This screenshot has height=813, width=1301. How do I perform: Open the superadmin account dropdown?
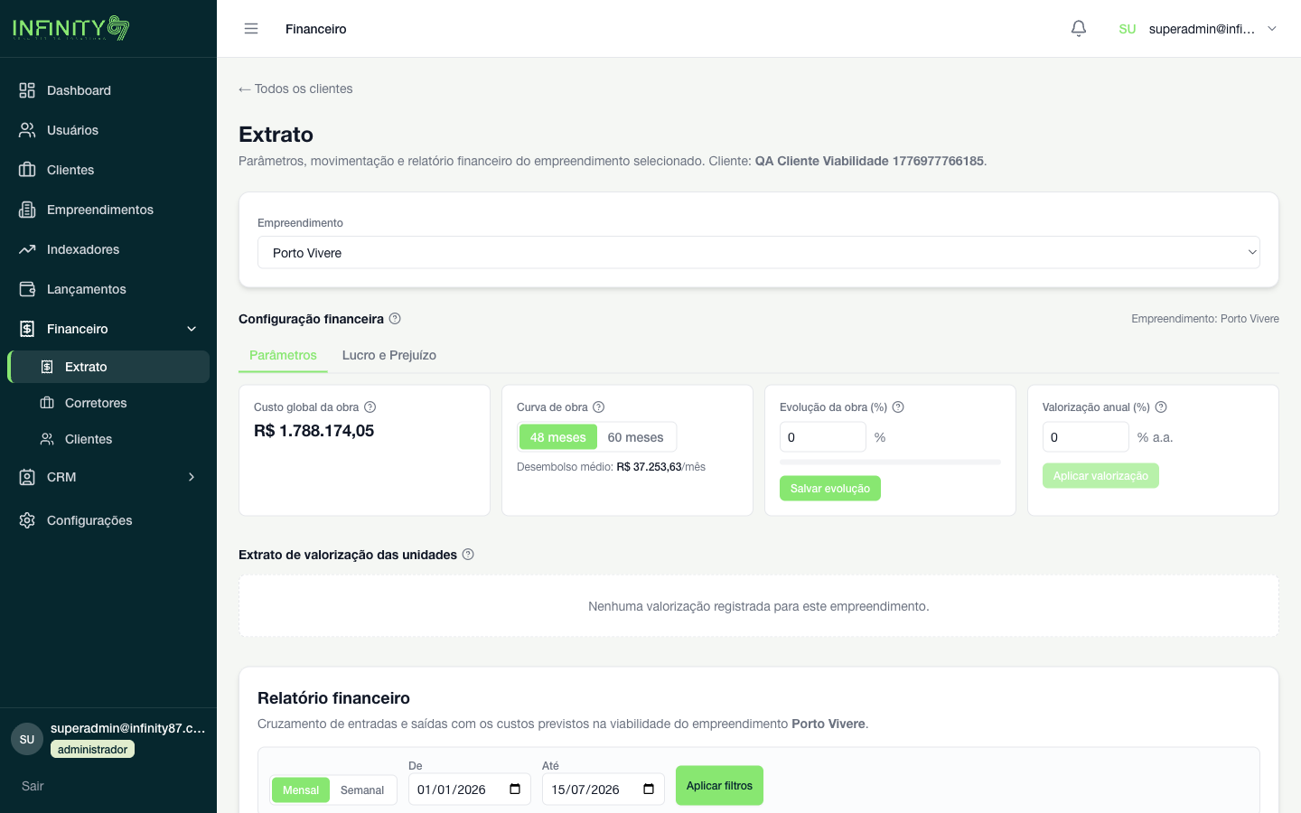coord(1198,29)
